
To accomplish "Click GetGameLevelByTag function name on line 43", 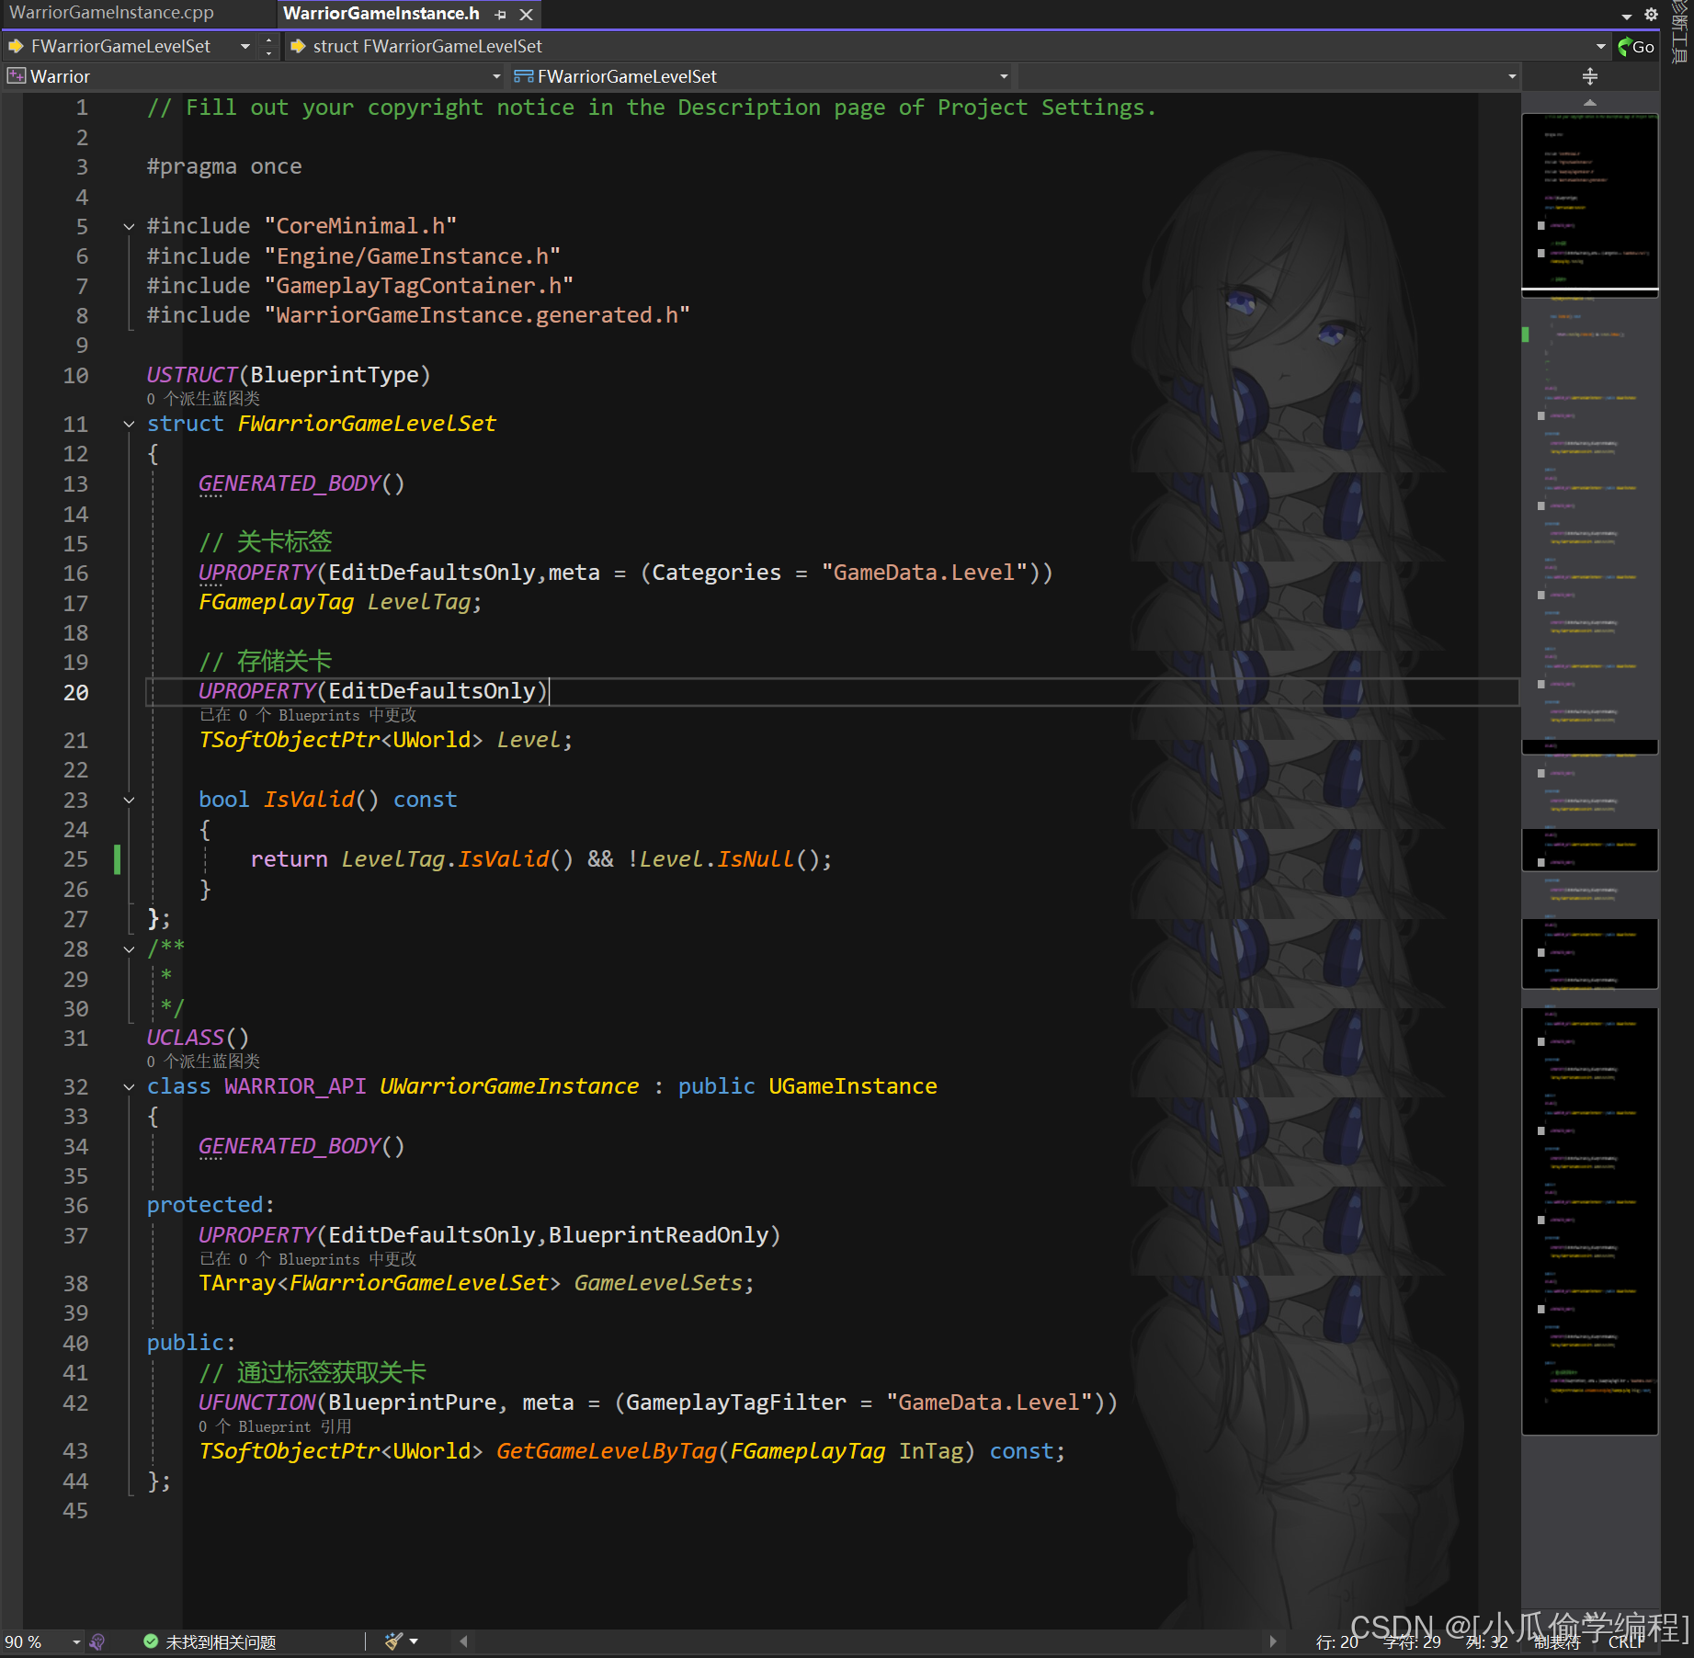I will click(x=607, y=1451).
